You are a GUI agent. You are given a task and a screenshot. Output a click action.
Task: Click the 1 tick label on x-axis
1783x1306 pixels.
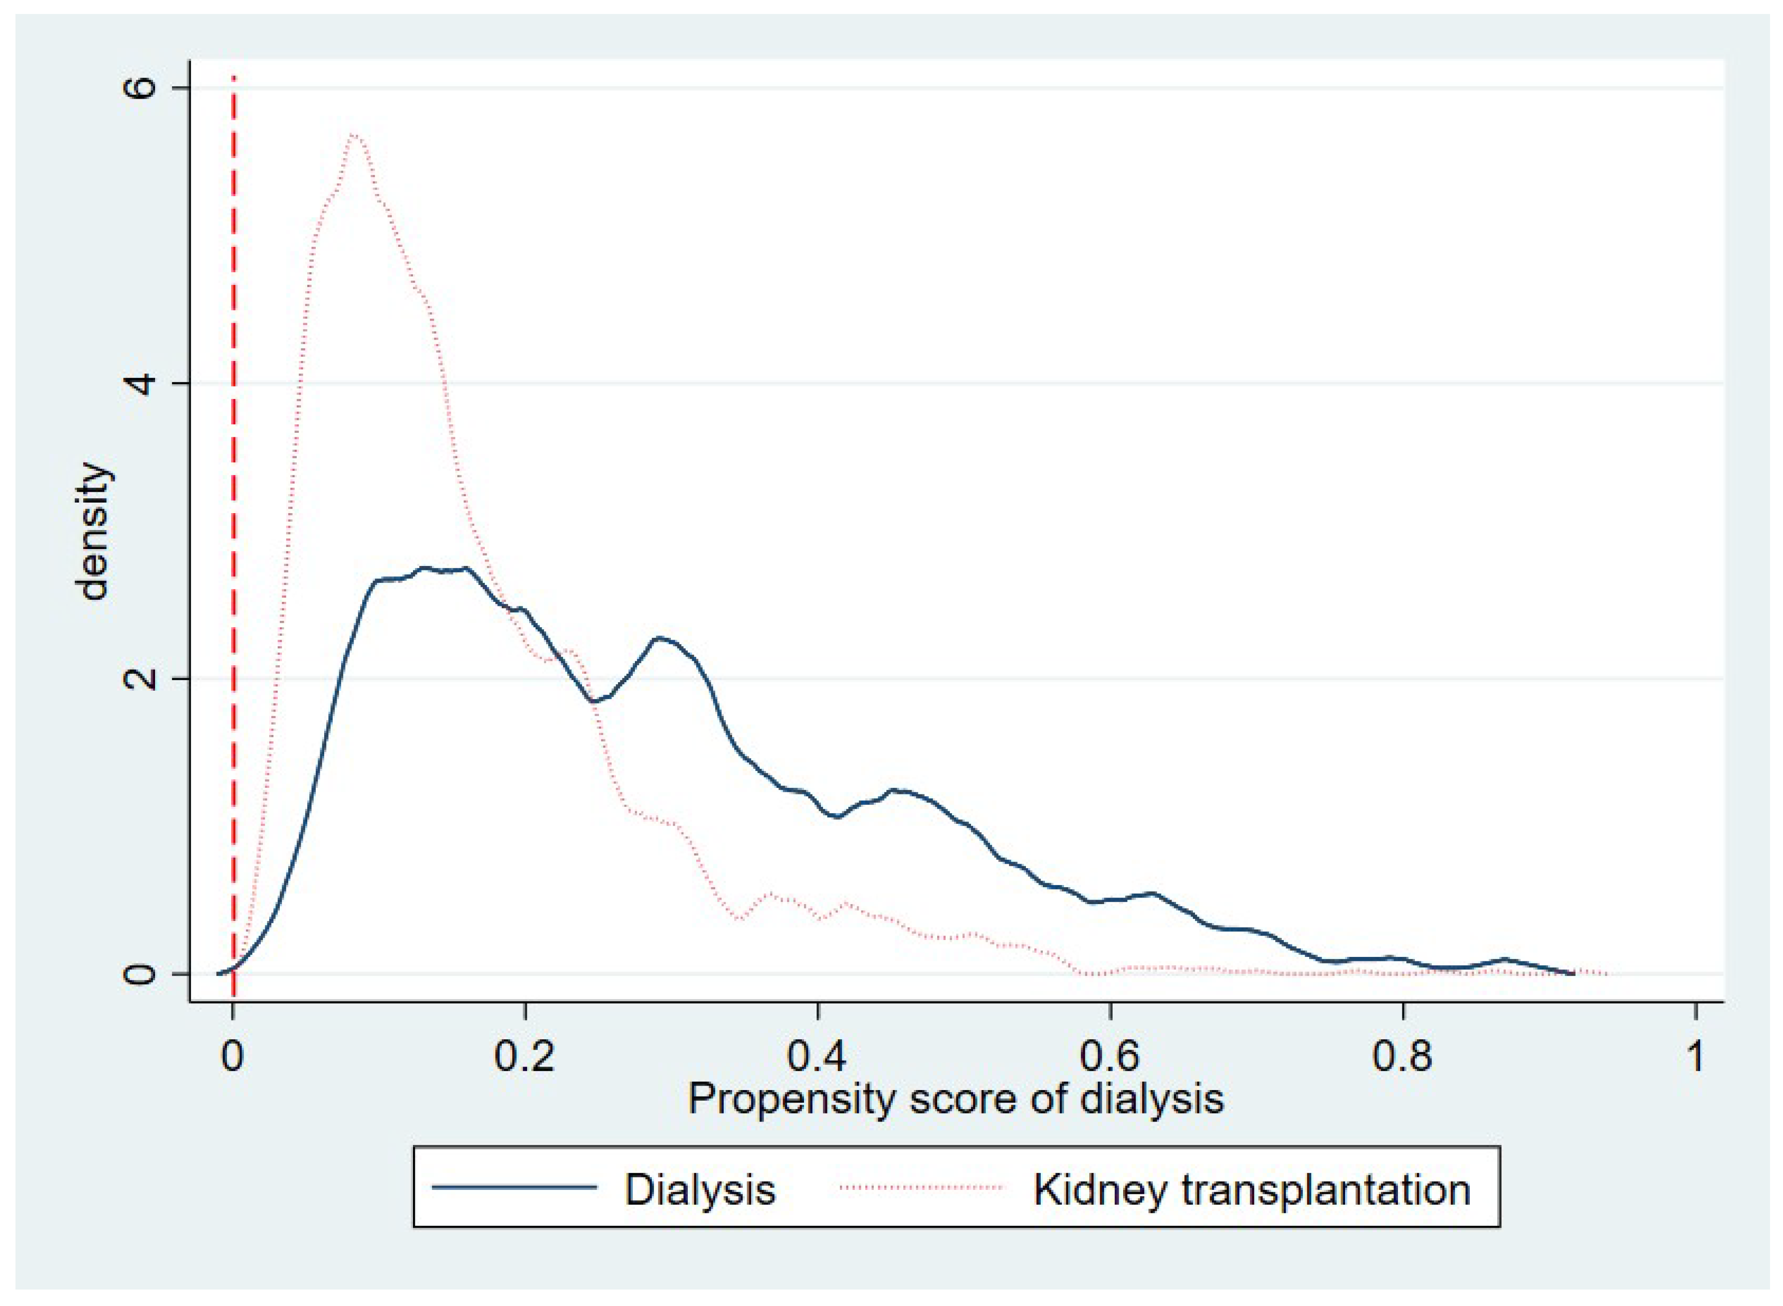point(1695,1057)
